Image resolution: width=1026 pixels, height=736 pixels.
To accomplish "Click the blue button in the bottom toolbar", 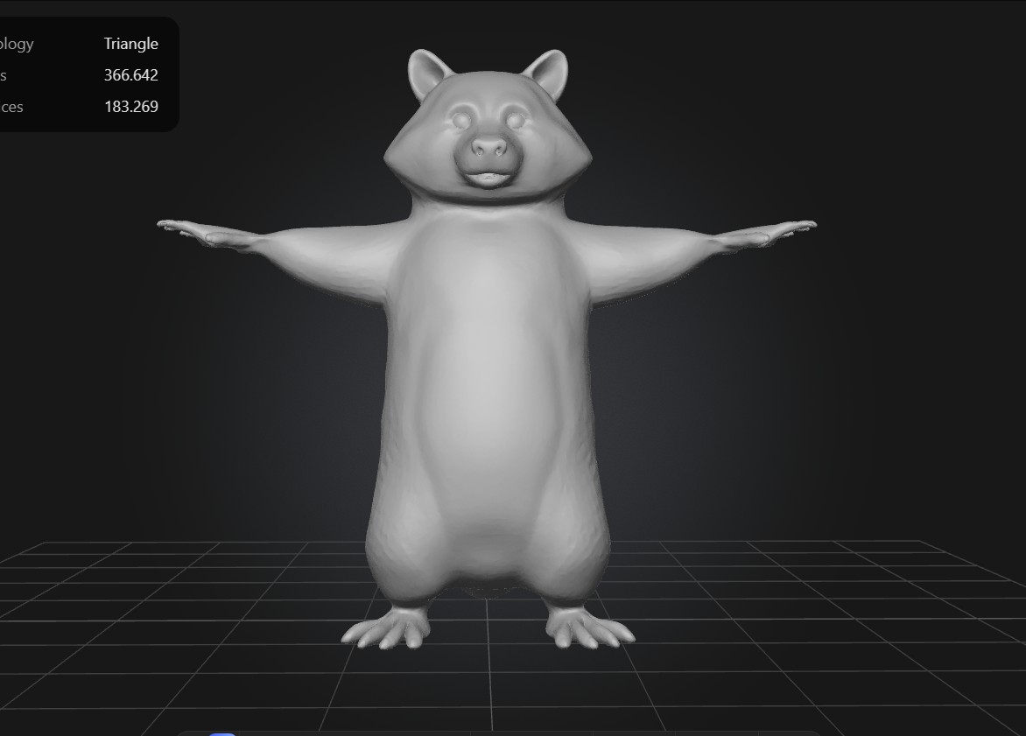I will coord(222,734).
